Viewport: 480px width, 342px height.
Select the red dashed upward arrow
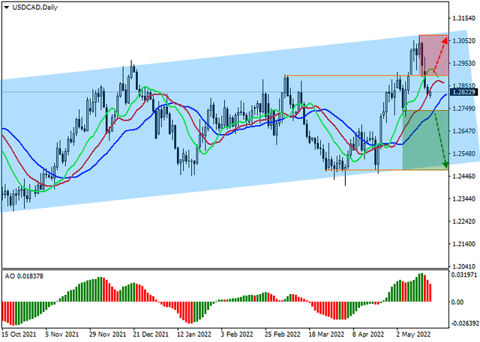pyautogui.click(x=441, y=55)
